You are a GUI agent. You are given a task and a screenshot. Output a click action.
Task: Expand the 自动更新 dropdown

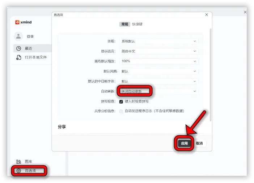159,92
